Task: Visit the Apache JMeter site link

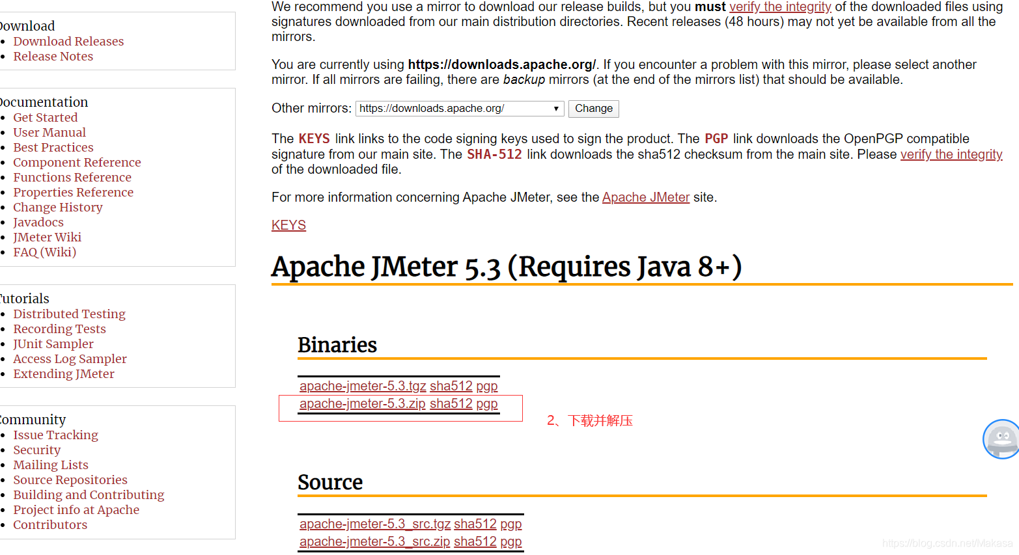Action: pos(646,197)
